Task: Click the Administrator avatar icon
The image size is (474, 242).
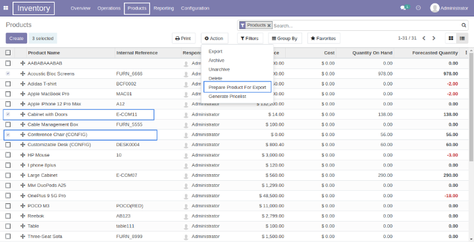Action: coord(434,8)
